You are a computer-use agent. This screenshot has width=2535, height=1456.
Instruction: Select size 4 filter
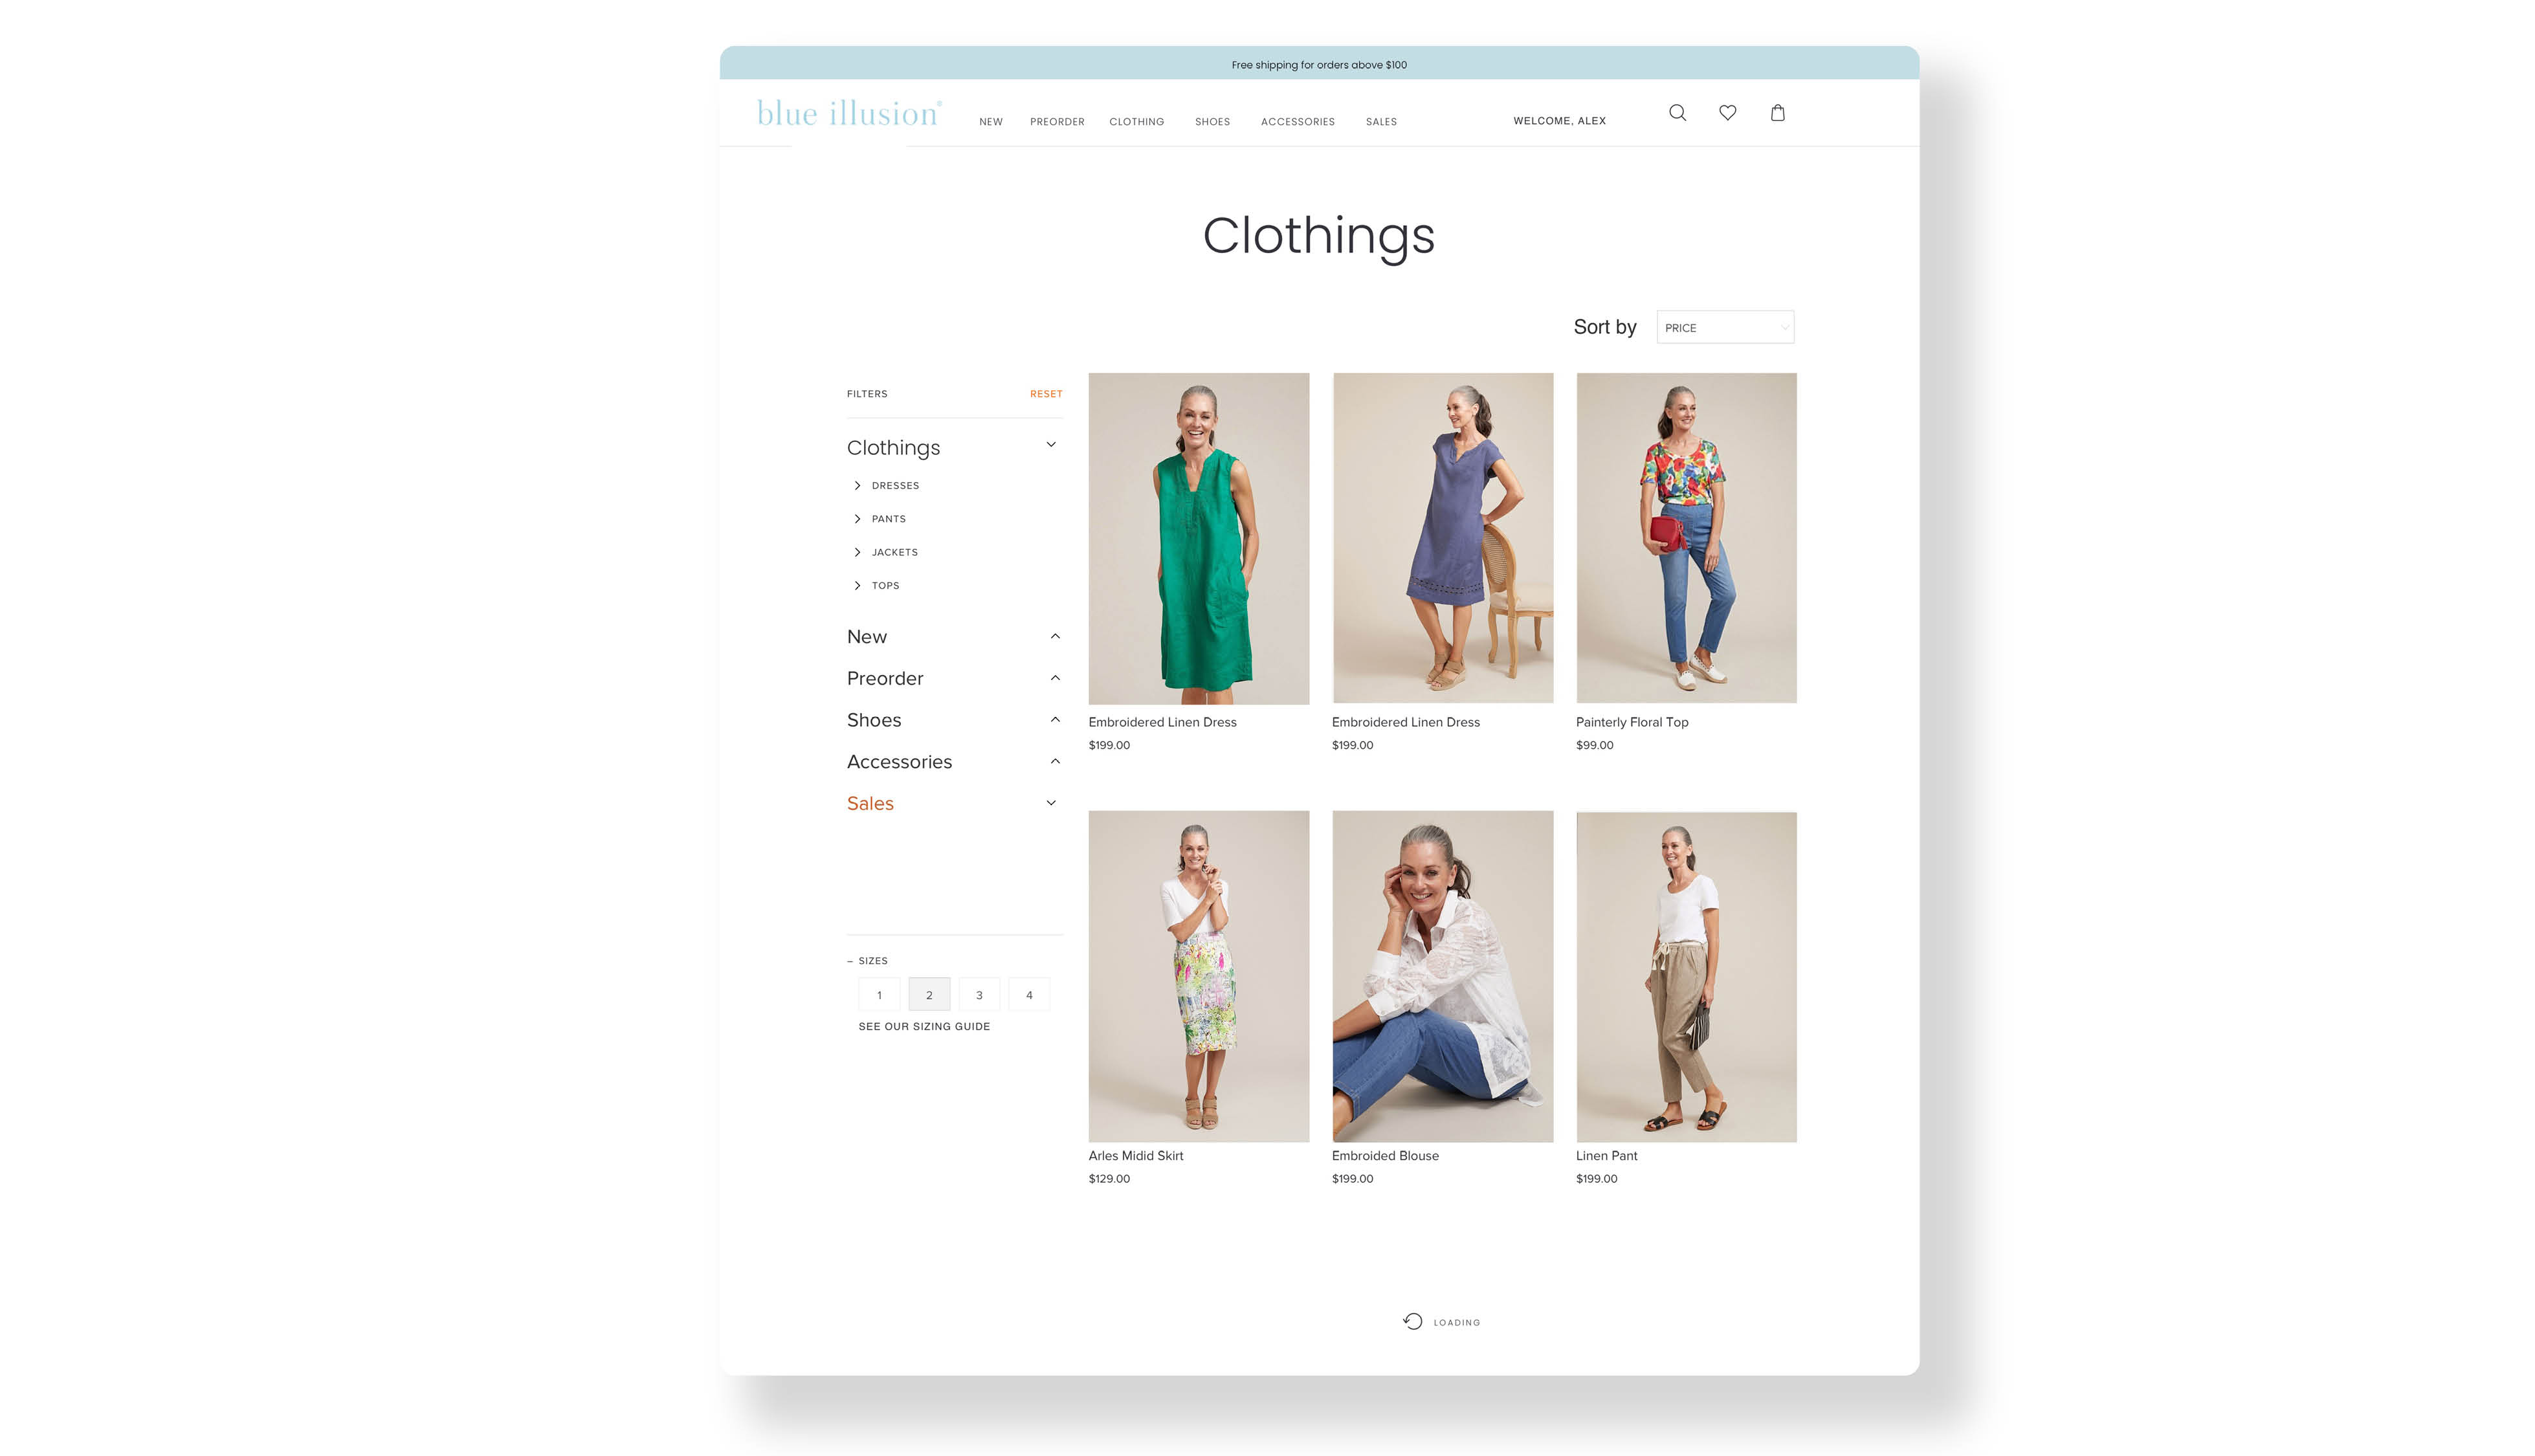click(1029, 995)
